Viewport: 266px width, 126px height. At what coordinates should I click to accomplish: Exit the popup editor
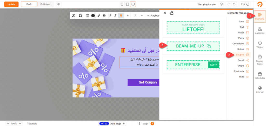coord(245,4)
